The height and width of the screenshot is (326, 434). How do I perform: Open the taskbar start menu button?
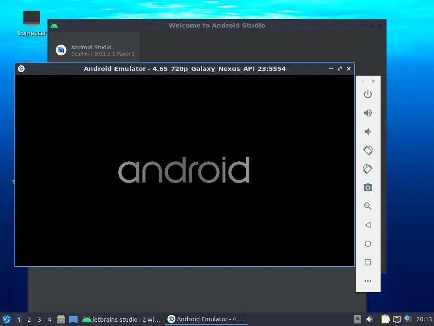7,319
